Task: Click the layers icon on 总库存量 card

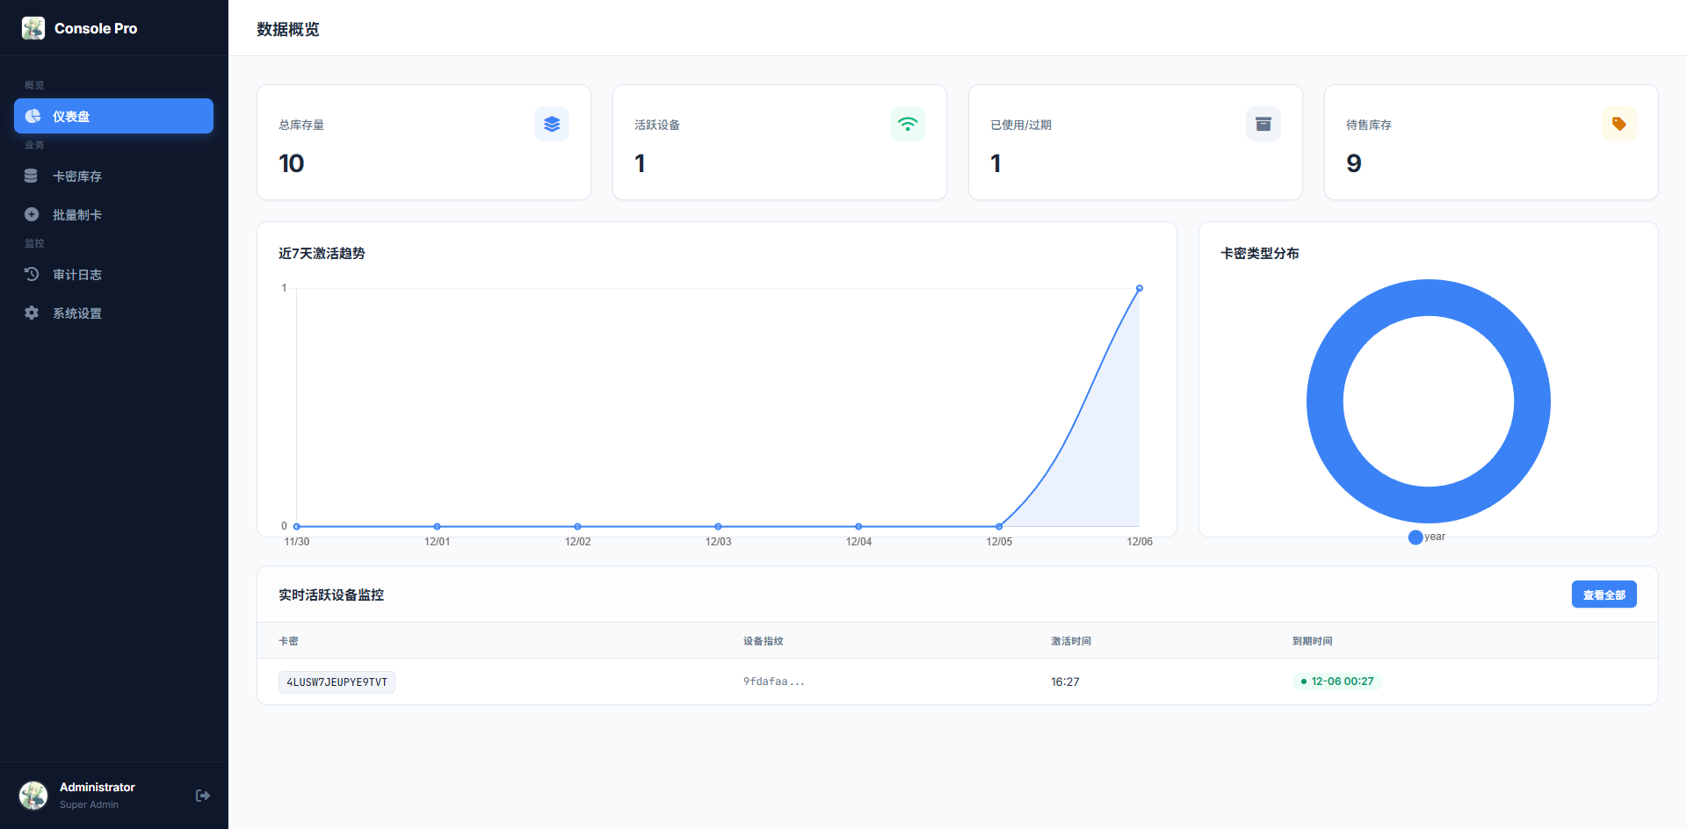Action: pyautogui.click(x=552, y=124)
